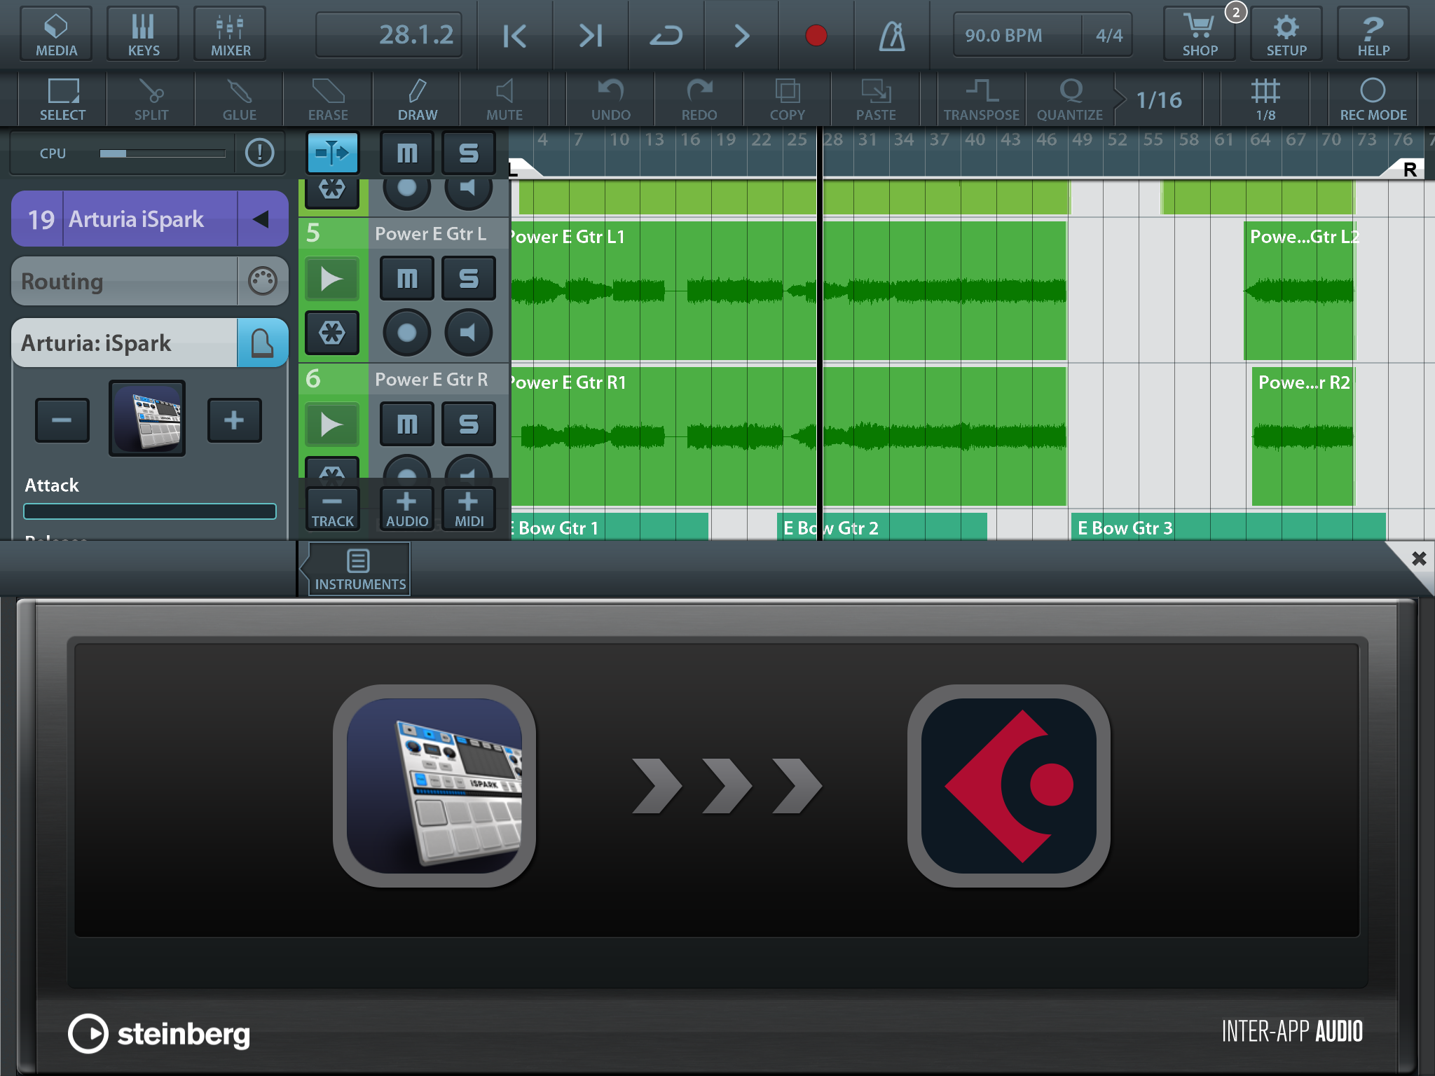Image resolution: width=1435 pixels, height=1076 pixels.
Task: Change the 4/4 time signature
Action: coord(1108,35)
